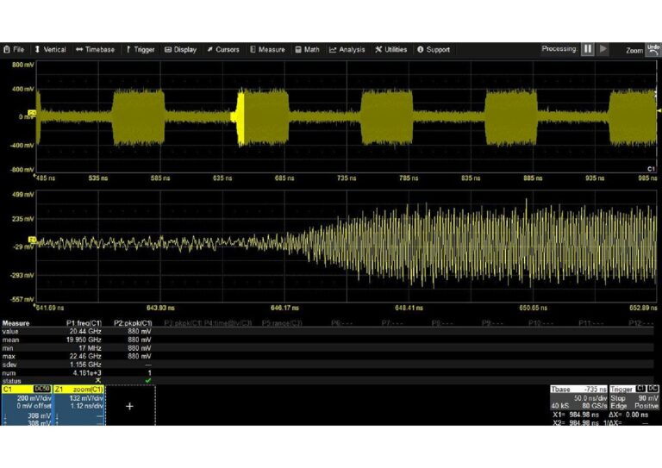Viewport: 662px width, 468px height.
Task: Click the P1 num 4.181e+3 cell
Action: coord(87,373)
